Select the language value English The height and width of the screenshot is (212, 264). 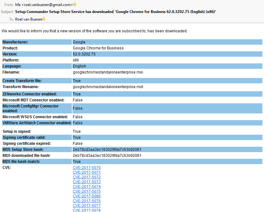(79, 66)
